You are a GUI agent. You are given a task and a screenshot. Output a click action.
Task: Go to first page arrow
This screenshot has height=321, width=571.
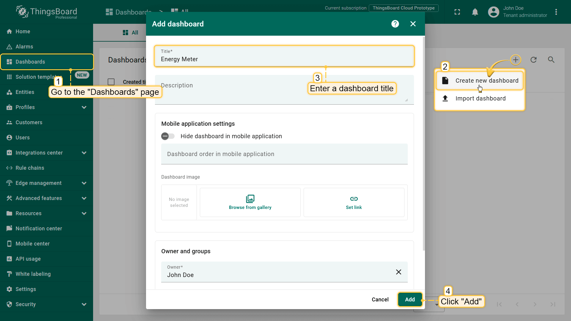tap(499, 304)
